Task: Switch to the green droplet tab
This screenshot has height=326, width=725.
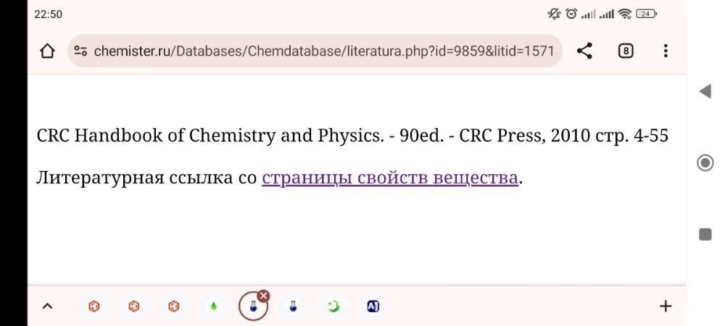Action: [213, 306]
